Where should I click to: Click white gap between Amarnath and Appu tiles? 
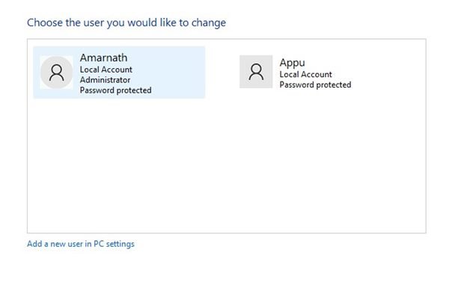tap(222, 72)
